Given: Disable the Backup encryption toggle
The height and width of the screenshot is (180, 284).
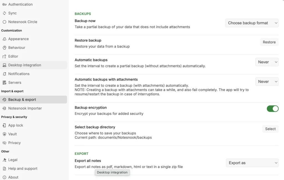Looking at the screenshot, I should (x=273, y=109).
